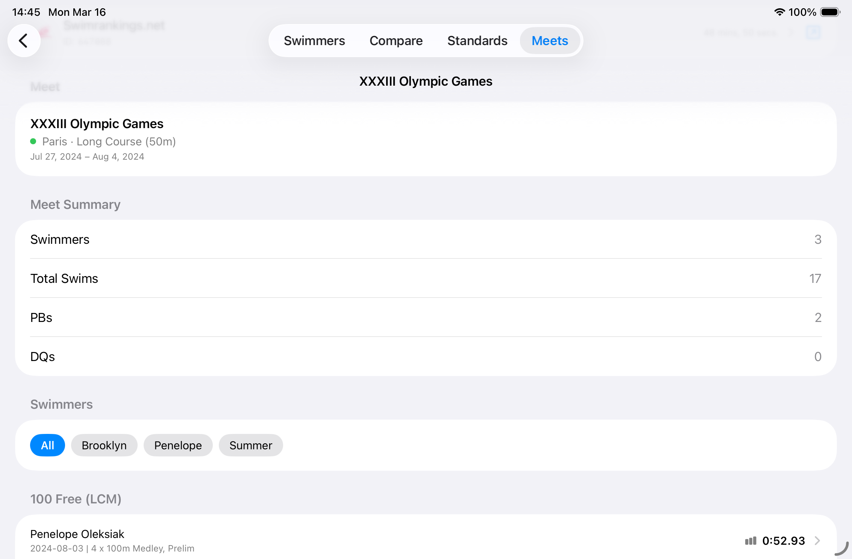The height and width of the screenshot is (559, 852).
Task: Click the PBs summary row
Action: pos(426,317)
